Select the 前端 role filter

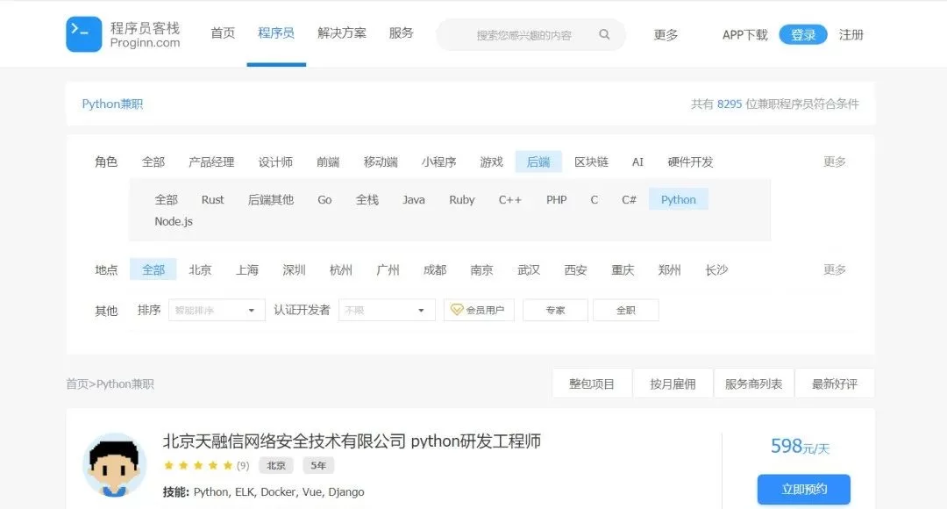coord(328,161)
